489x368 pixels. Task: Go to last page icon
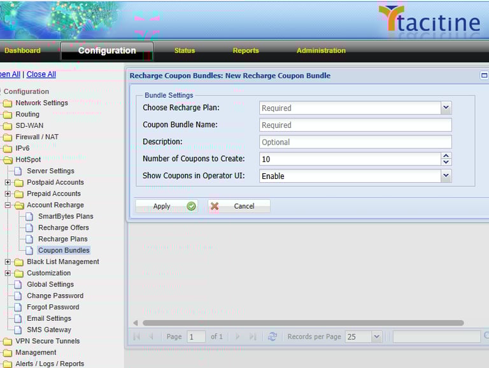[x=253, y=337]
